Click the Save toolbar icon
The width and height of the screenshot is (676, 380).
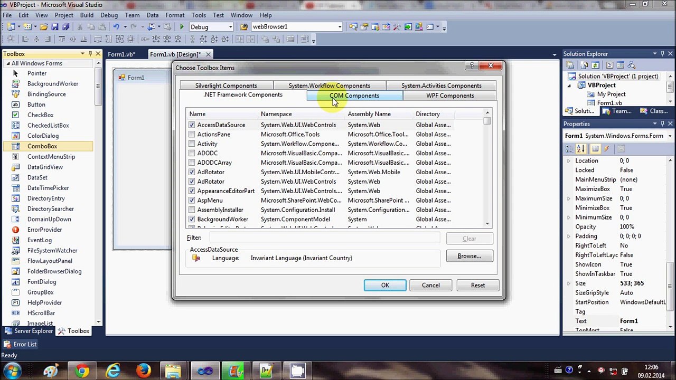55,27
